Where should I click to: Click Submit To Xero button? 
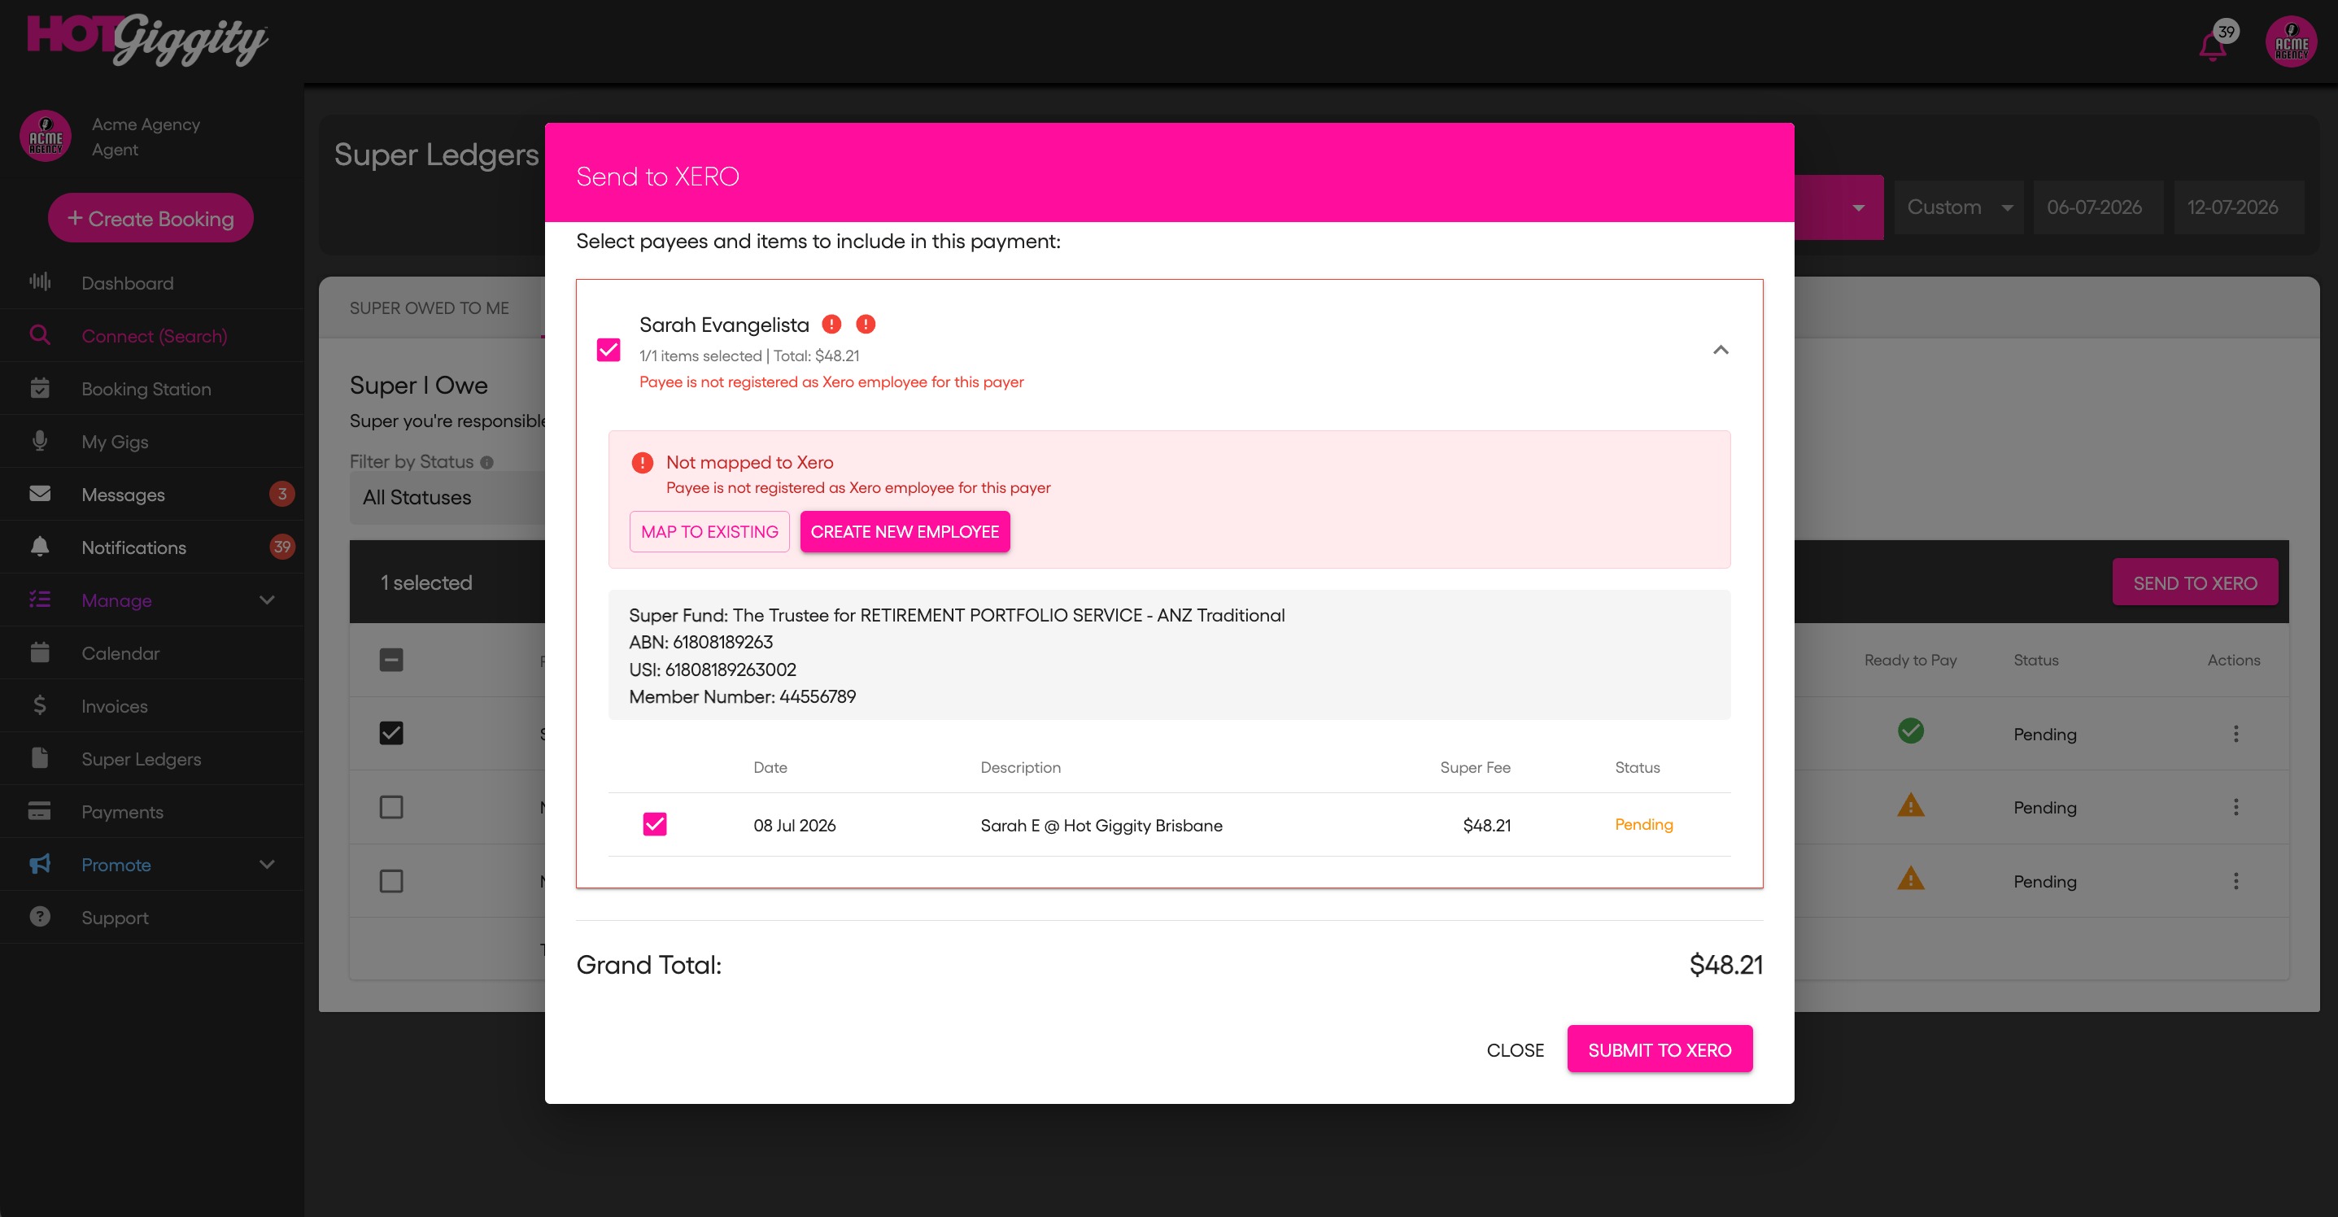click(x=1659, y=1050)
